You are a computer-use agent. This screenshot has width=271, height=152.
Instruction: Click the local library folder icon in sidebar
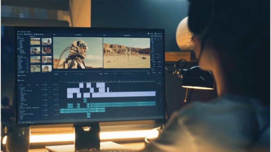pyautogui.click(x=18, y=38)
